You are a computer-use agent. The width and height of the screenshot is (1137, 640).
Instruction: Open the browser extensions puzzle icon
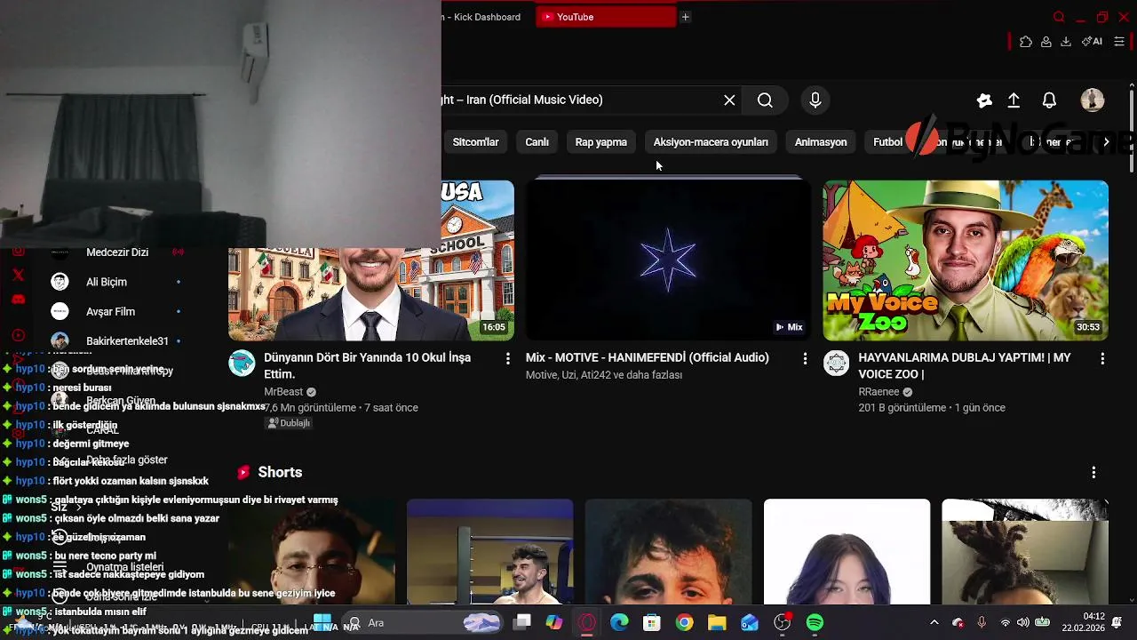(x=1026, y=42)
